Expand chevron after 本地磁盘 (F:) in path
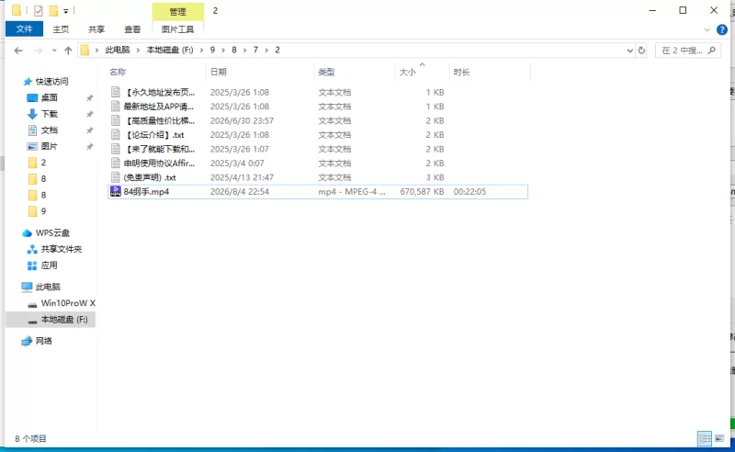Viewport: 735px width, 452px height. tap(201, 51)
